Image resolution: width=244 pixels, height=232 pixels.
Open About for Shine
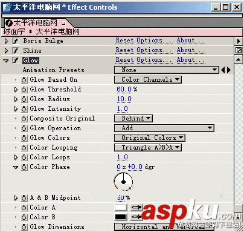pyautogui.click(x=191, y=50)
